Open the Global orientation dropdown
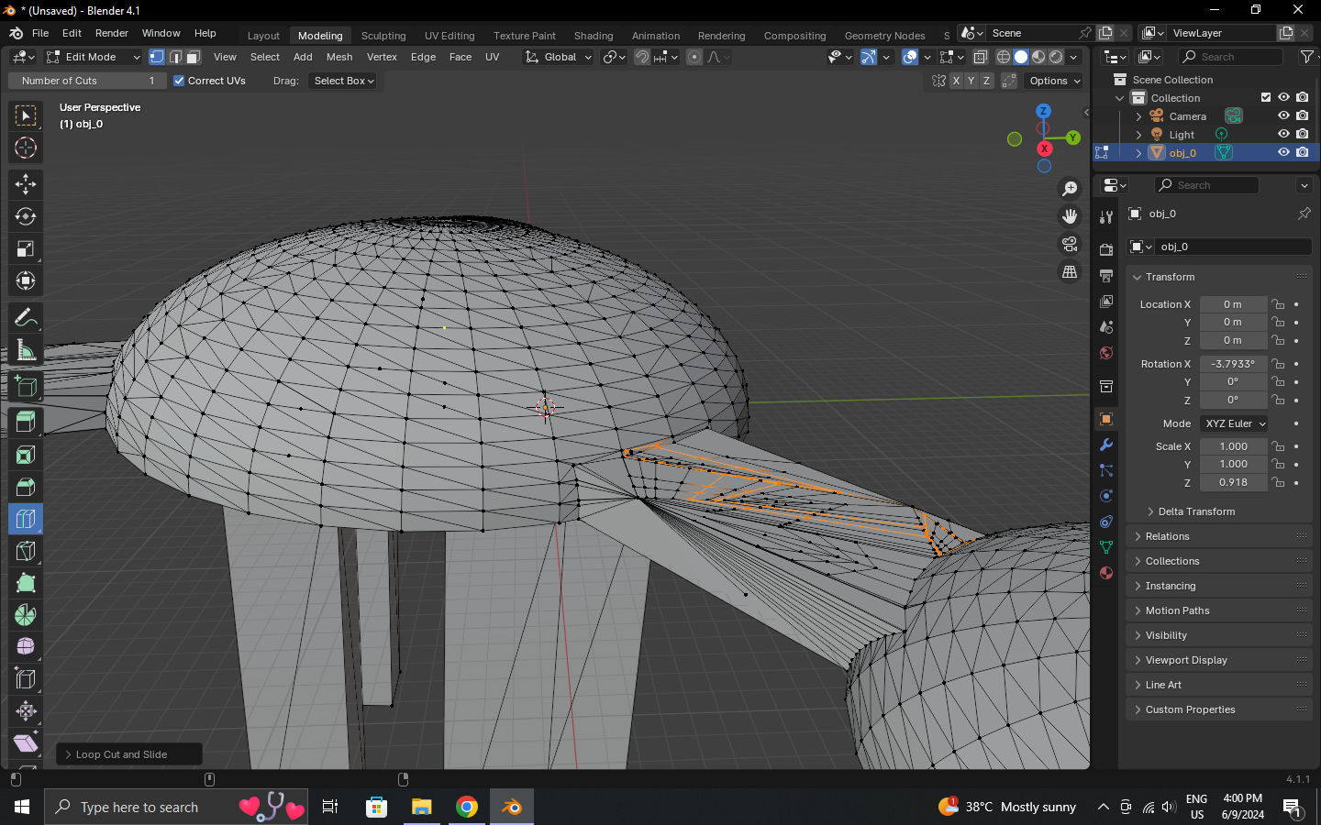The image size is (1321, 825). click(x=559, y=57)
